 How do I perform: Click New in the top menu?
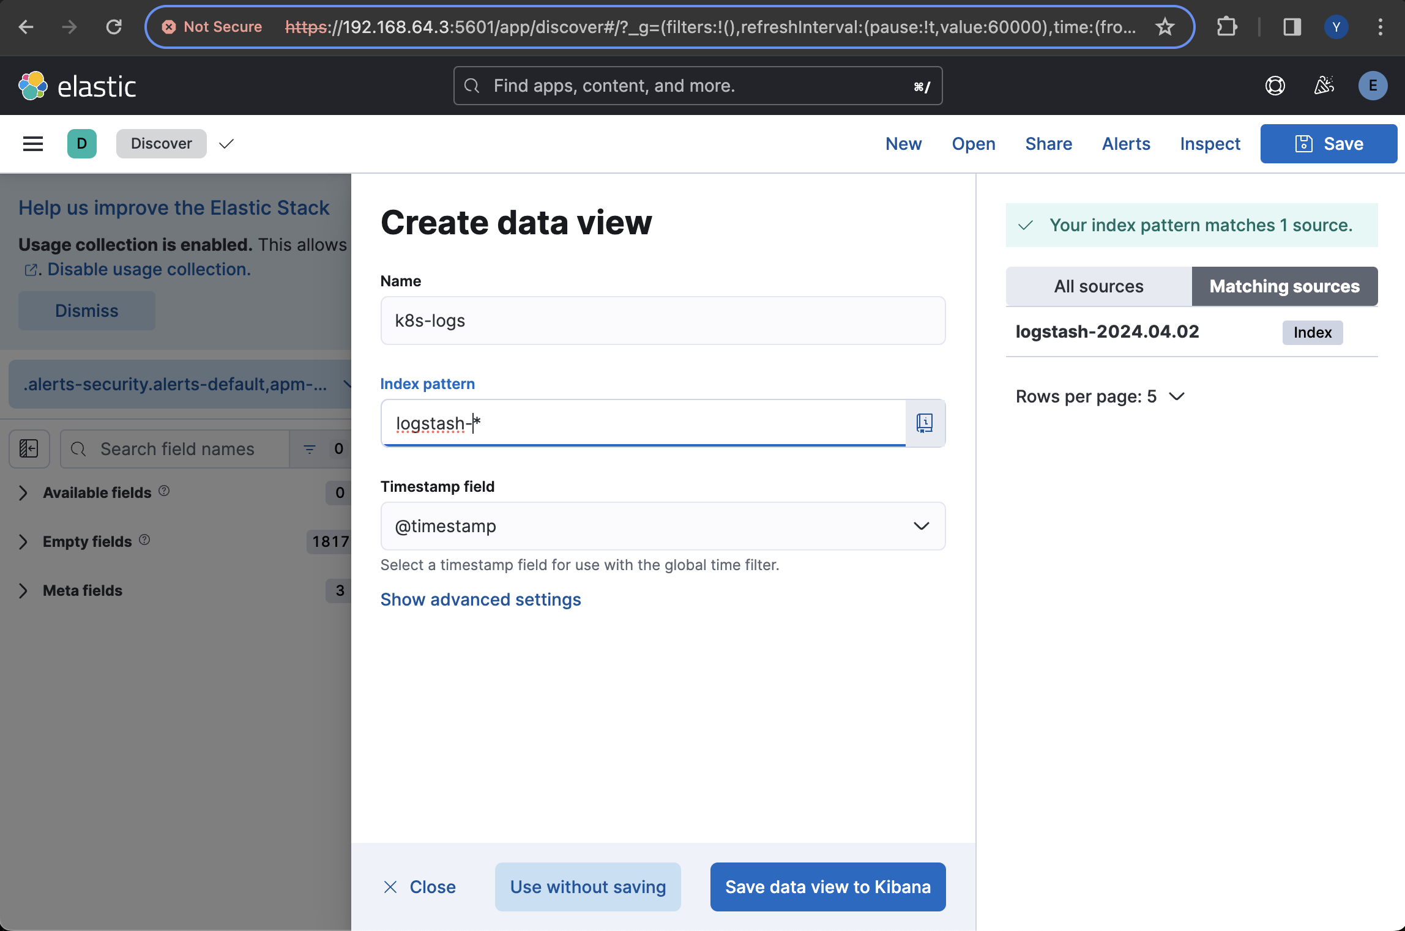903,144
